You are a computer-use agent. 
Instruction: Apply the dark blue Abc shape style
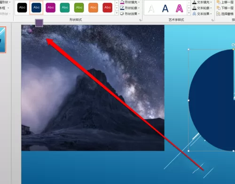pyautogui.click(x=36, y=8)
